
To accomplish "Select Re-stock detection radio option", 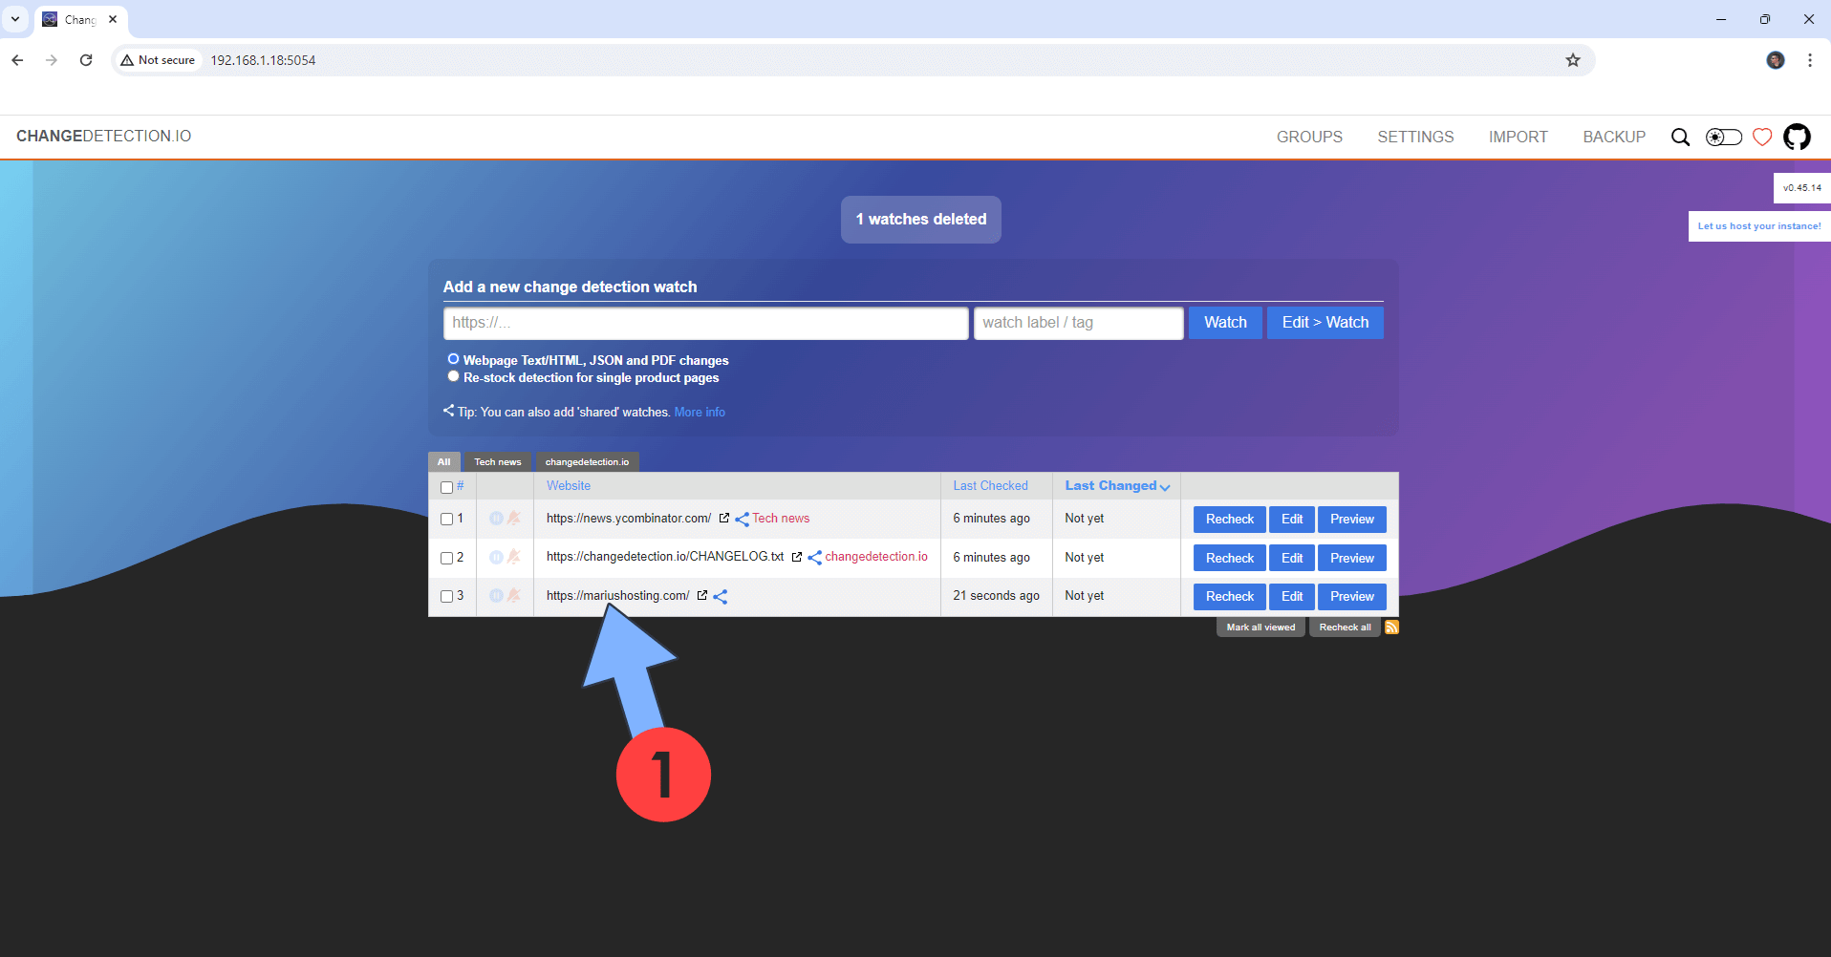I will coord(454,376).
